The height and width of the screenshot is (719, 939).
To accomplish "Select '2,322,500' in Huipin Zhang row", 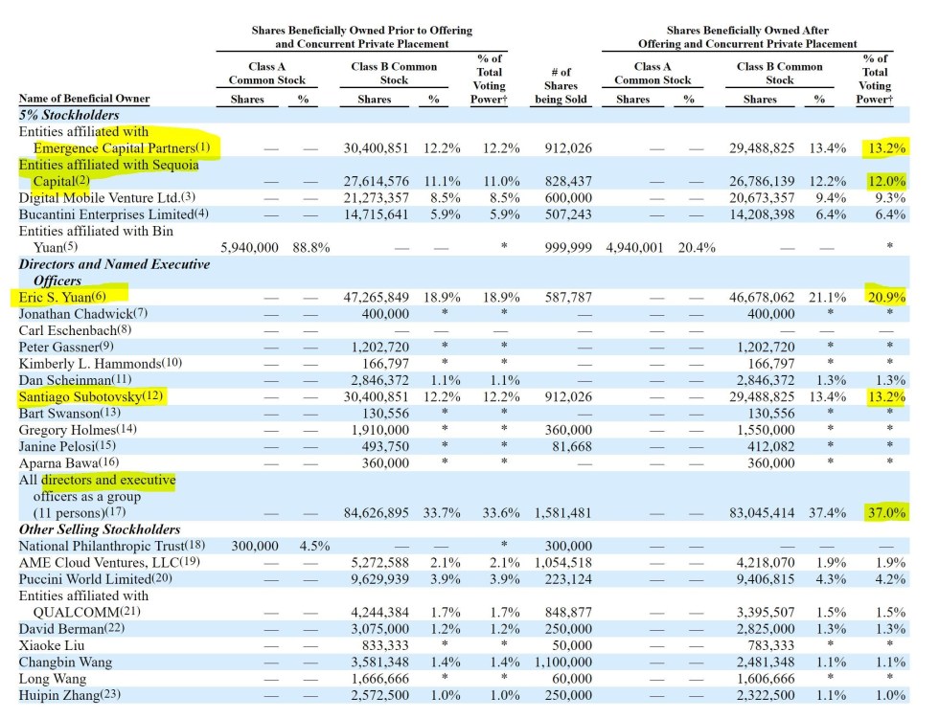I will [766, 696].
